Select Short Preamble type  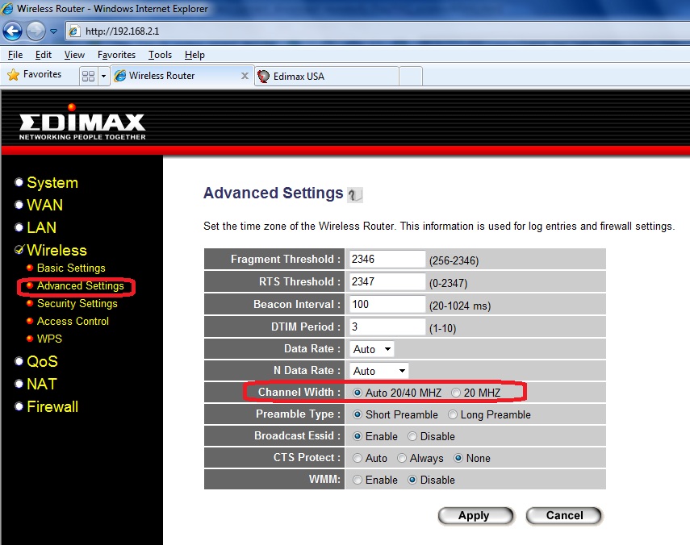(x=358, y=414)
